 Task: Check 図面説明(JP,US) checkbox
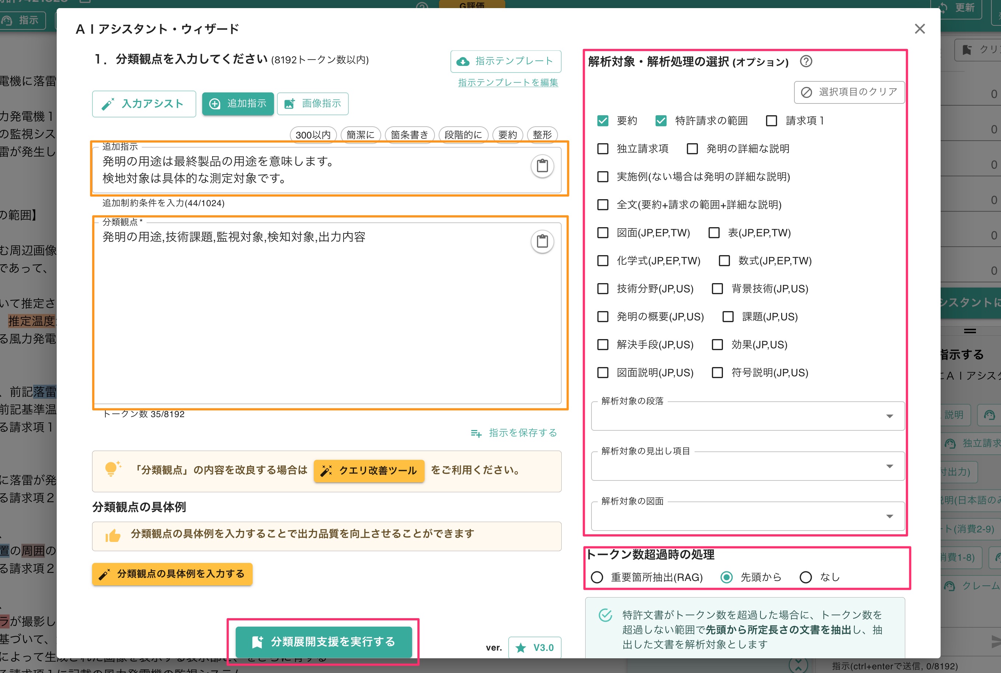pos(603,372)
